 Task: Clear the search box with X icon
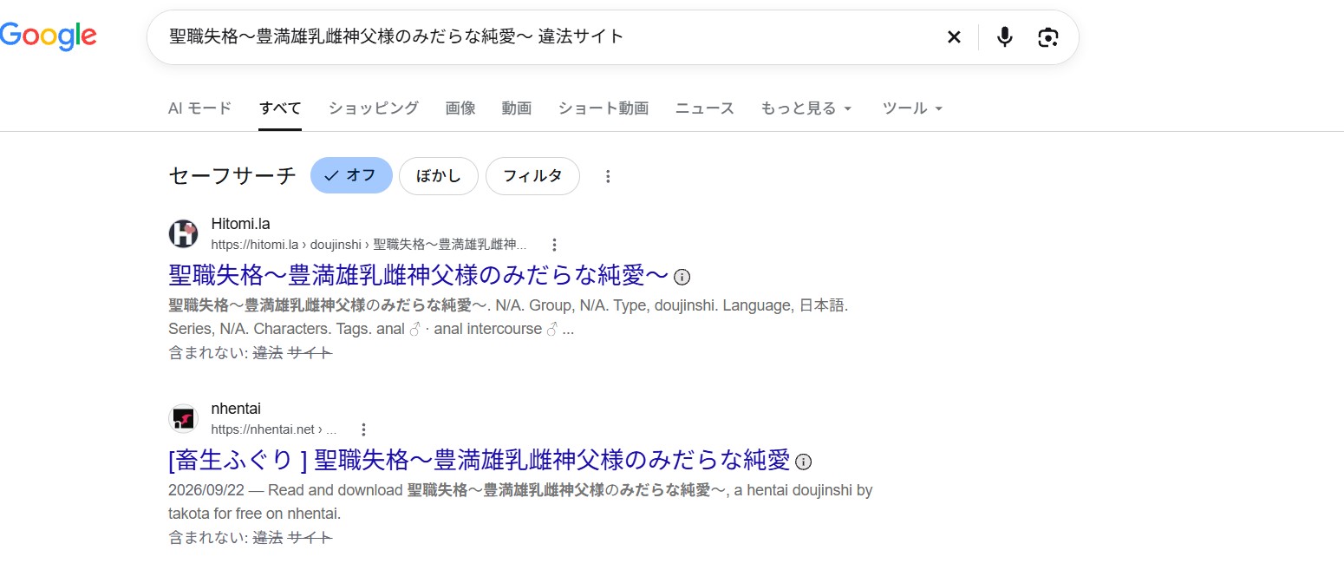point(954,37)
